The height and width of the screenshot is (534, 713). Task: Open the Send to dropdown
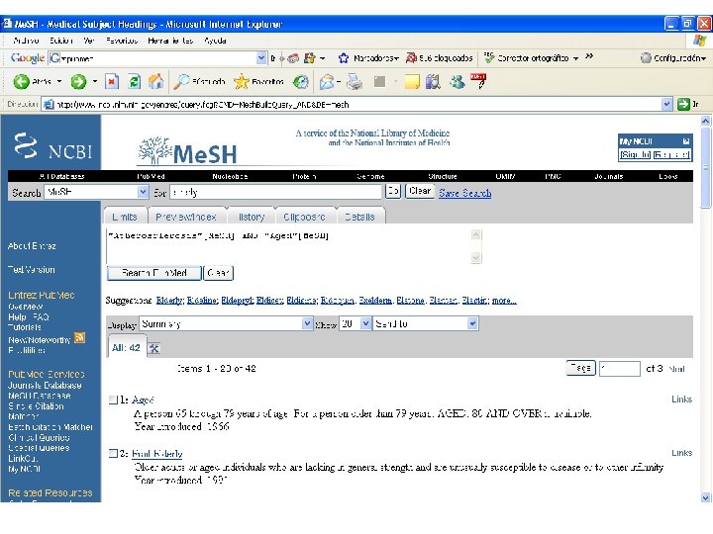472,323
